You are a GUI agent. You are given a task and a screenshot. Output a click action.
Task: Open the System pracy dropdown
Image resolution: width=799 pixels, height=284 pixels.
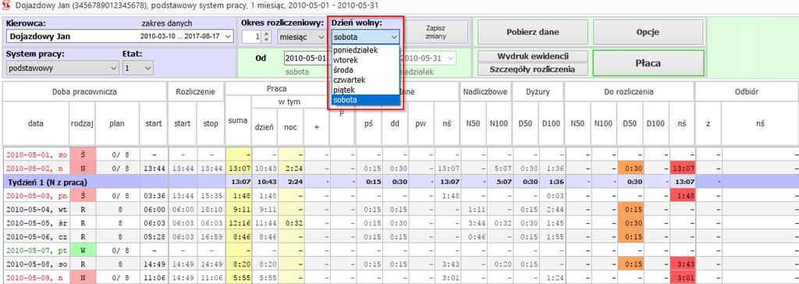pyautogui.click(x=62, y=67)
